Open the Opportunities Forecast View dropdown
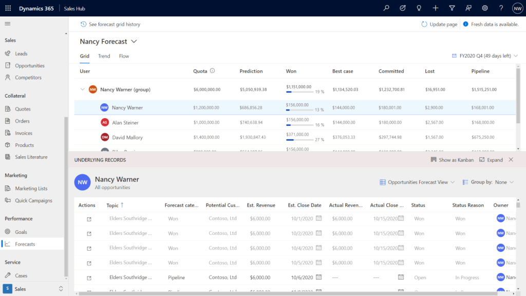The width and height of the screenshot is (526, 296). (417, 182)
